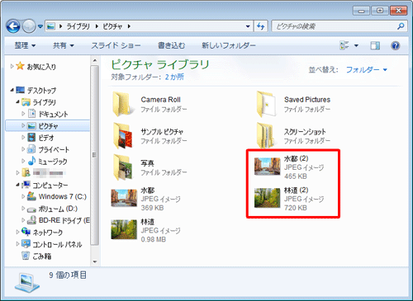Select ネットワーク in the navigation pane
This screenshot has width=413, height=301.
click(x=48, y=233)
